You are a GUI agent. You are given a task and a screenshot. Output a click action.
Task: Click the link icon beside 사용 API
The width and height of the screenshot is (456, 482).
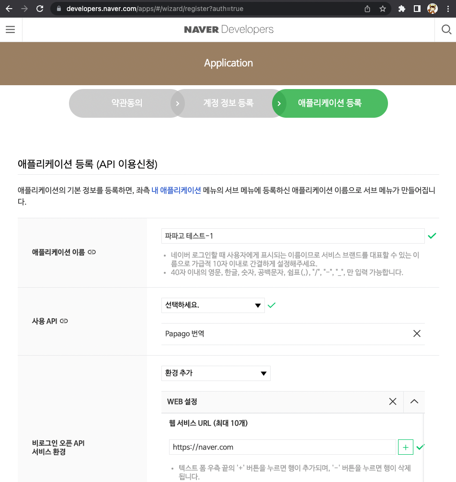[x=64, y=321]
